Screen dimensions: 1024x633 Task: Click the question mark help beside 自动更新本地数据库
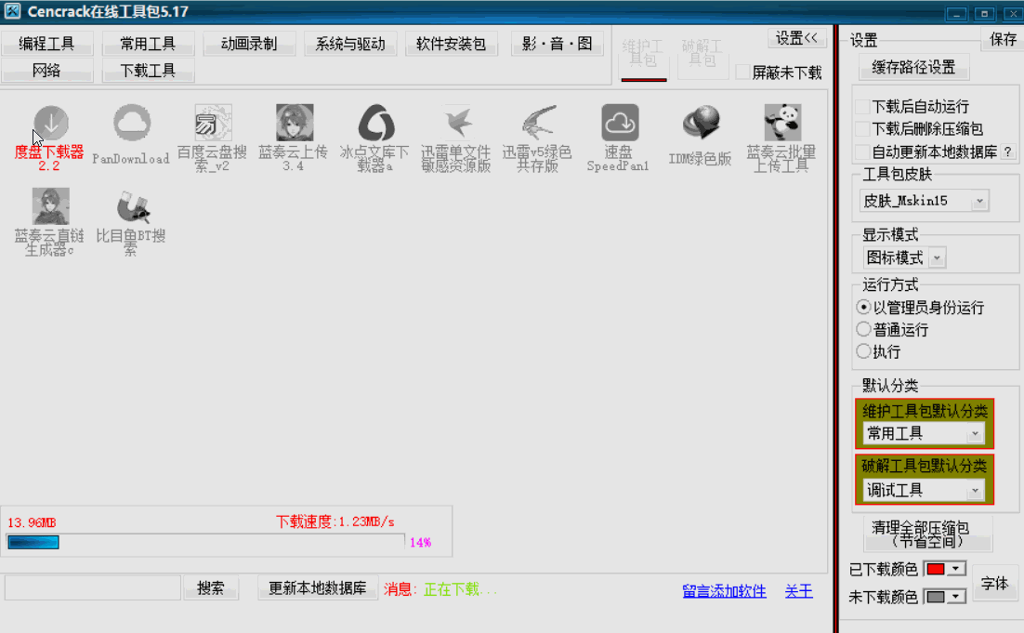(x=1008, y=152)
